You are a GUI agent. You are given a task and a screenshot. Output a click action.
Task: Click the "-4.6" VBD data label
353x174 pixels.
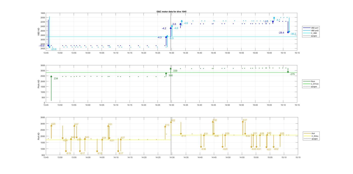coord(186,23)
